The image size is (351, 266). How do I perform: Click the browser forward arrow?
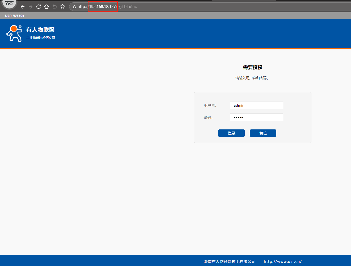tap(31, 7)
